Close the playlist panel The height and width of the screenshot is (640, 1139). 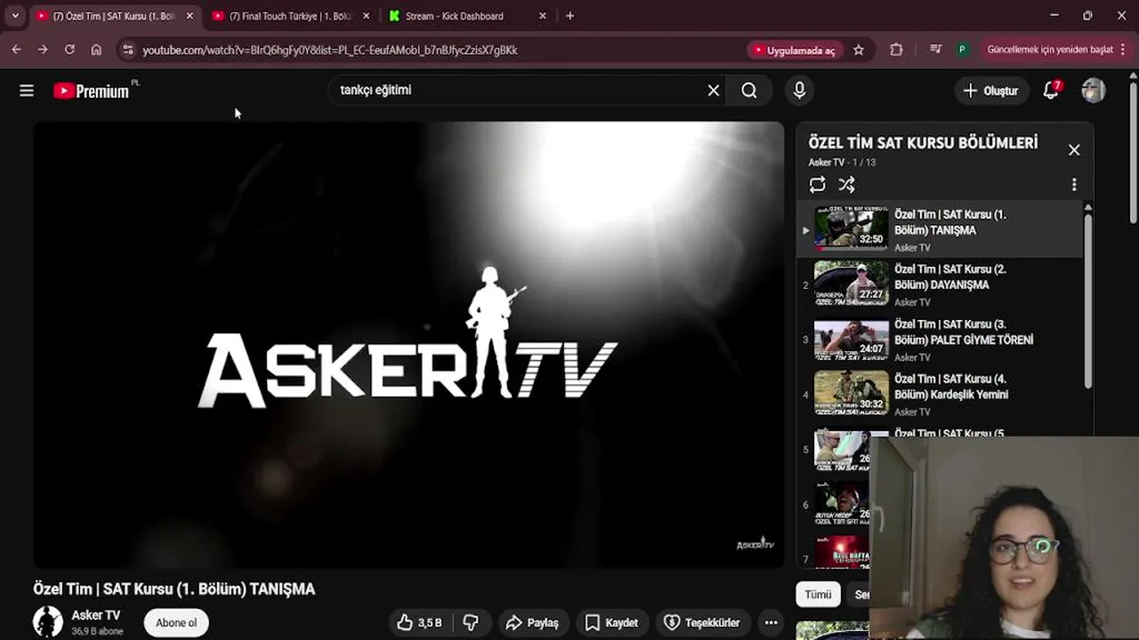(1074, 149)
